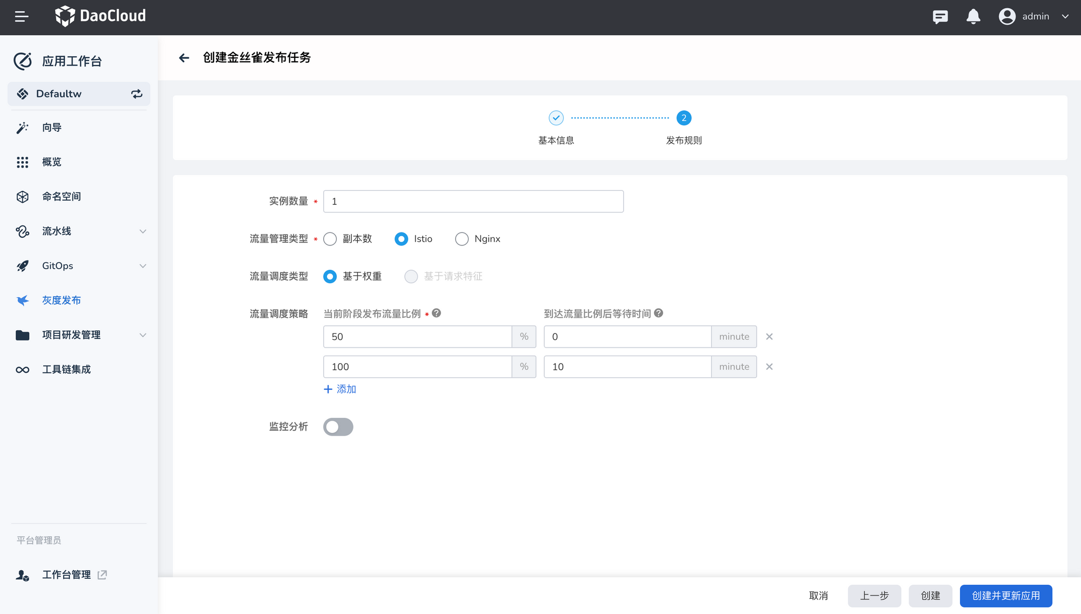This screenshot has height=614, width=1081.
Task: Select the Defaultw workspace entry
Action: tap(79, 94)
